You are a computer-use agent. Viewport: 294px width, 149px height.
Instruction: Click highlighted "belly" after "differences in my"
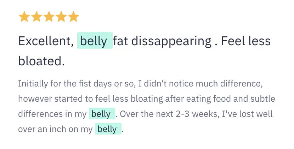(101, 114)
